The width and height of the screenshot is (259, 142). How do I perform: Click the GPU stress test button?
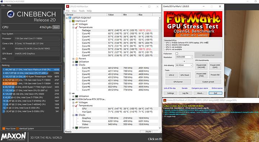(x=208, y=55)
